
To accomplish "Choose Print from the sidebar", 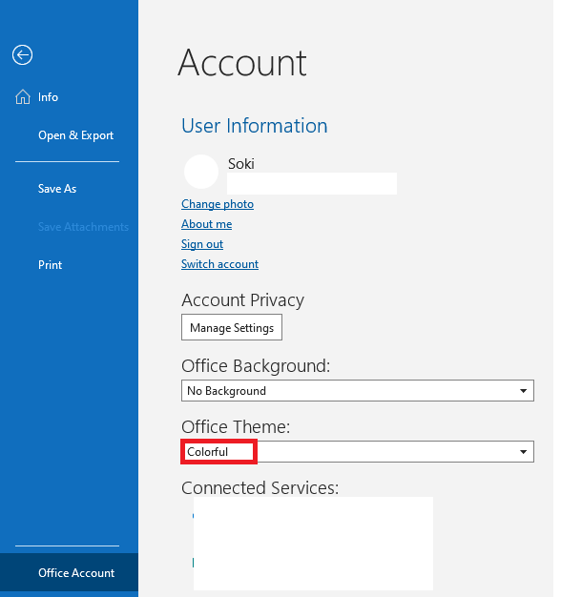I will tap(50, 264).
